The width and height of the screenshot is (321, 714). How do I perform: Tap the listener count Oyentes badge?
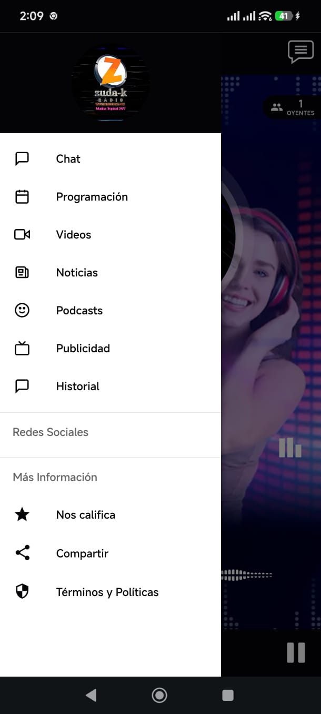(293, 107)
